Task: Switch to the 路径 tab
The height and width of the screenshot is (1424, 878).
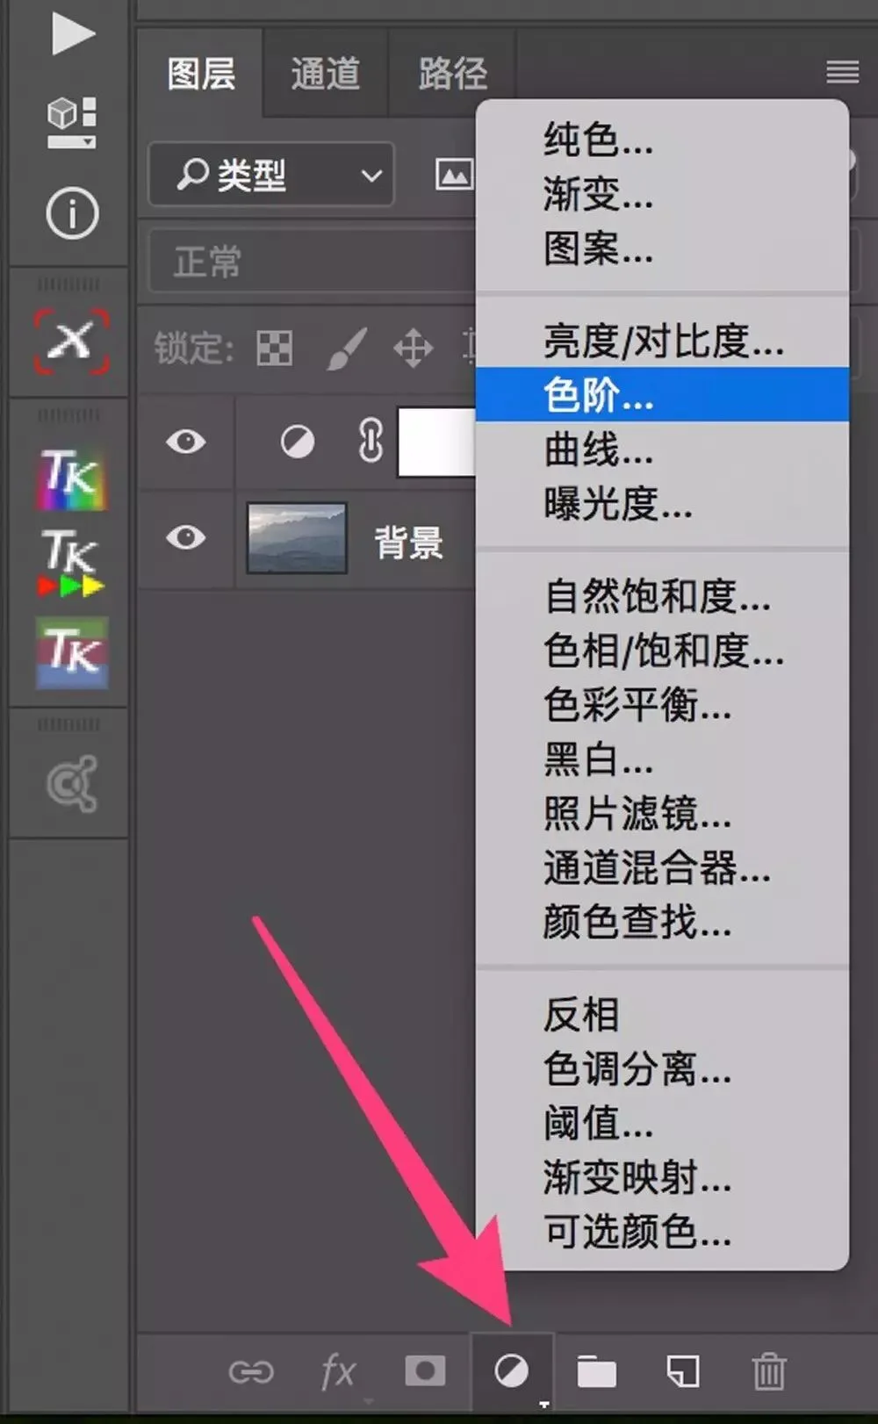Action: [452, 74]
